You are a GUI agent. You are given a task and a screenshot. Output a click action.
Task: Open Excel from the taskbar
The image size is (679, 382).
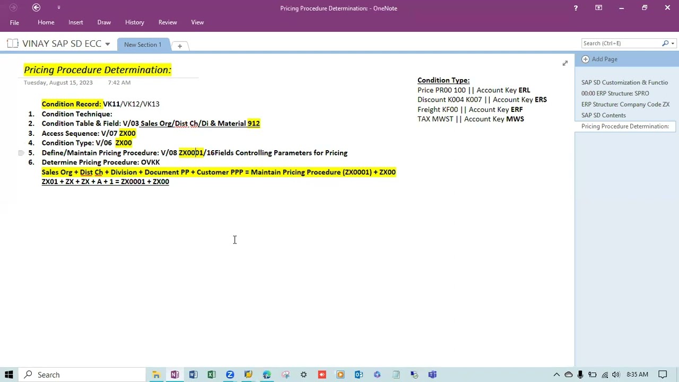212,375
